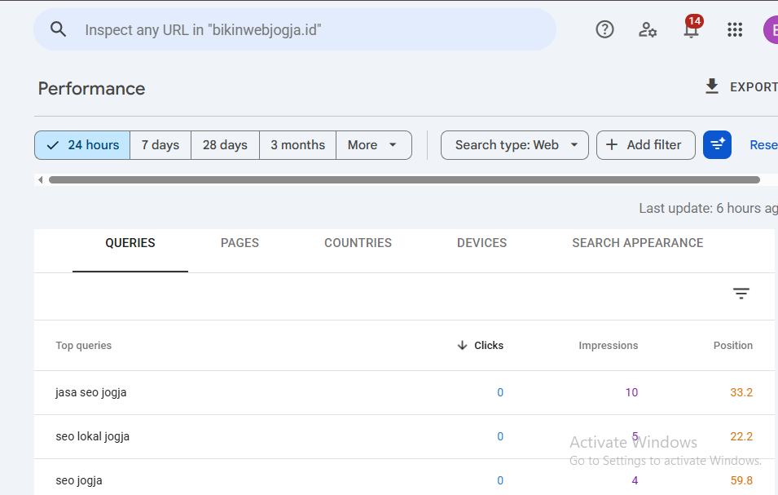
Task: Click the Export download icon
Action: click(712, 86)
